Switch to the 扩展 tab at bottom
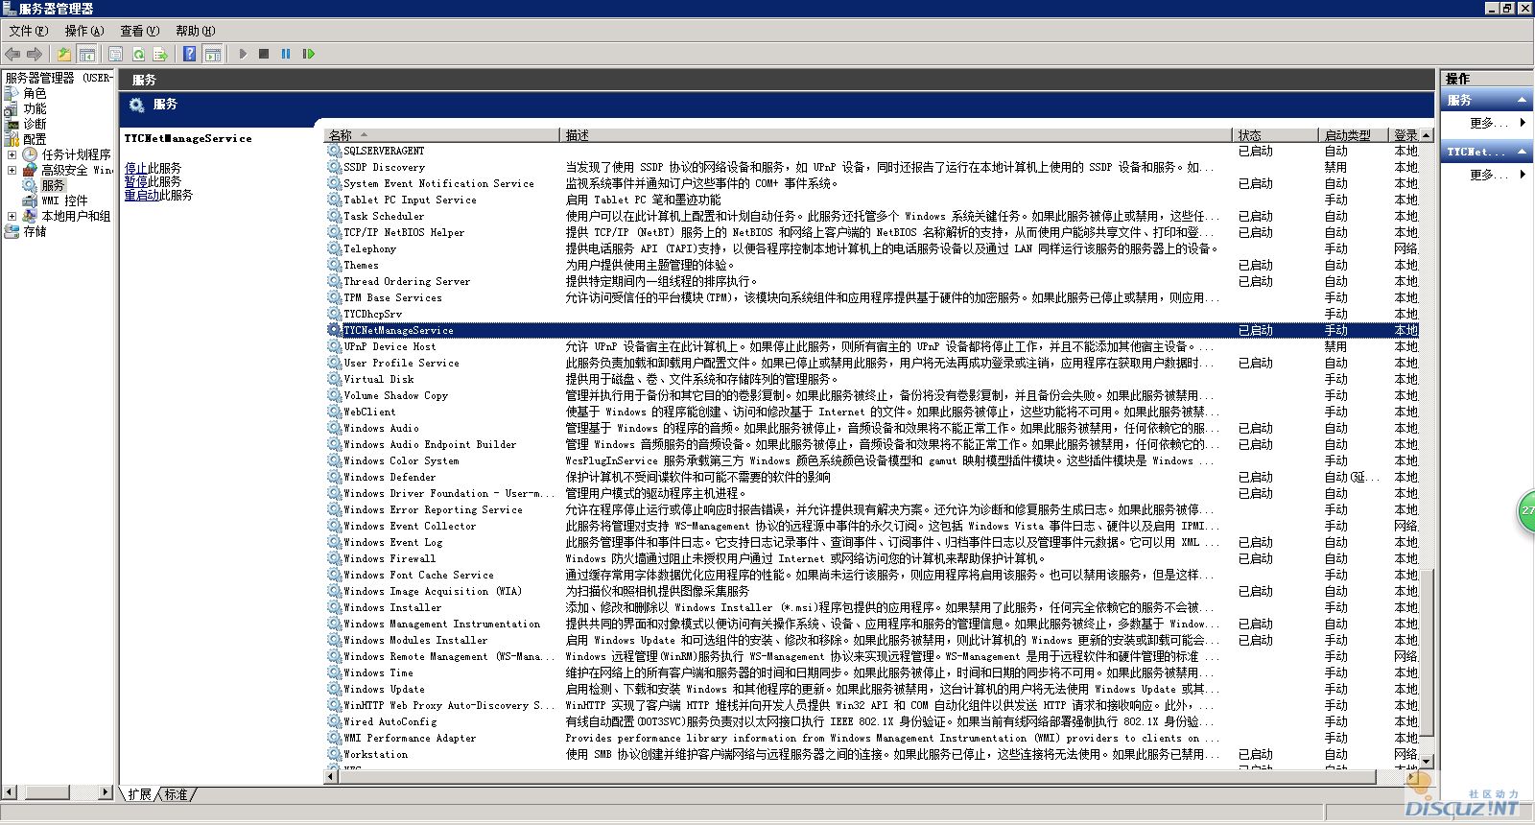This screenshot has width=1535, height=825. [140, 794]
